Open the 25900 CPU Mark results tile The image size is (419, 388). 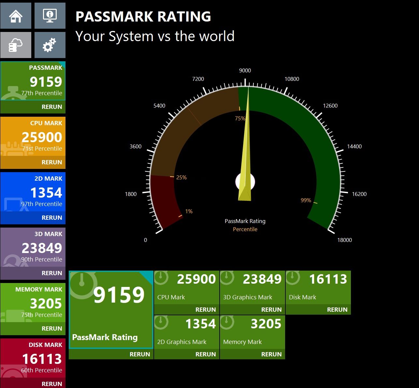tap(187, 288)
